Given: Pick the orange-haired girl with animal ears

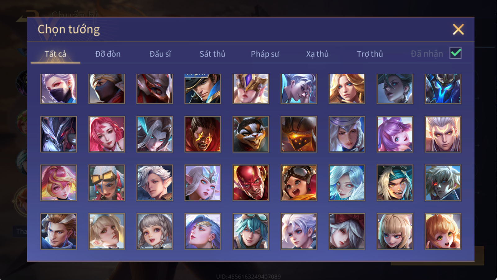Looking at the screenshot, I should (x=443, y=231).
